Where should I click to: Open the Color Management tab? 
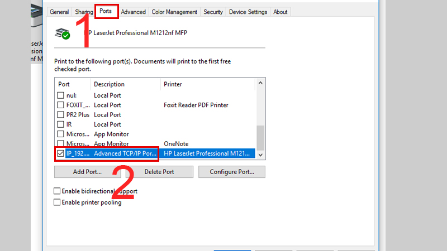174,12
